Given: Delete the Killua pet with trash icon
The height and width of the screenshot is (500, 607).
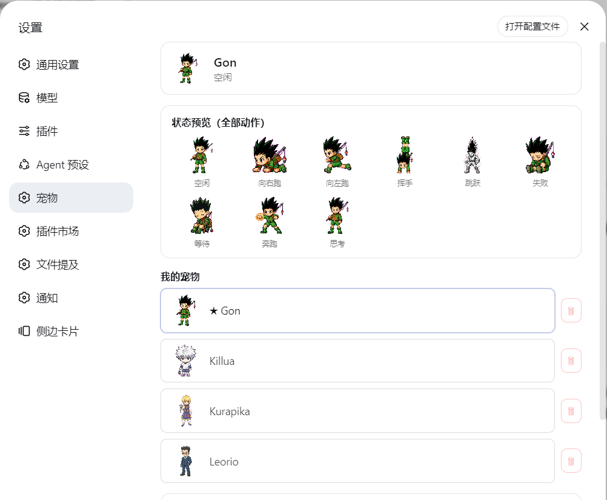Looking at the screenshot, I should [571, 361].
